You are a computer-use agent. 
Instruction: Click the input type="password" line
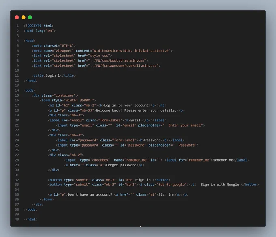[x=127, y=145]
